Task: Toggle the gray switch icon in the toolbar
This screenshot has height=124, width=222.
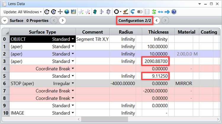Action: 140,12
